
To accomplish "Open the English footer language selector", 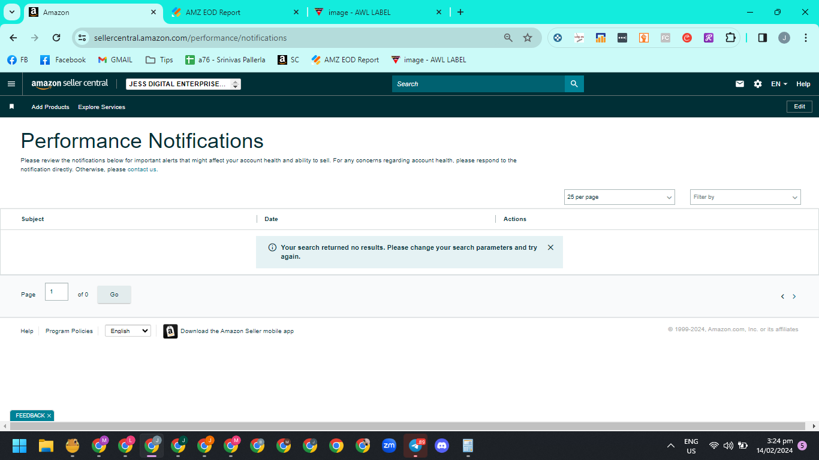I will [128, 331].
